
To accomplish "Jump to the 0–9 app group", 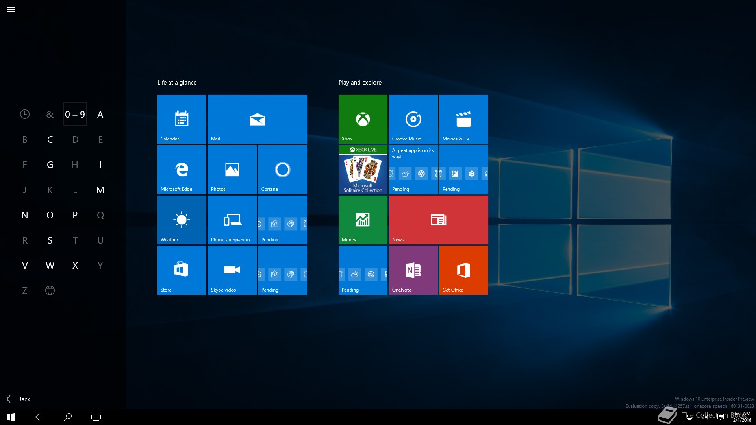I will coord(75,114).
